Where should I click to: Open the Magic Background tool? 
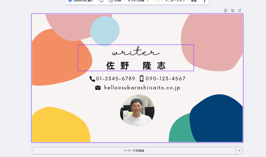point(138,1)
